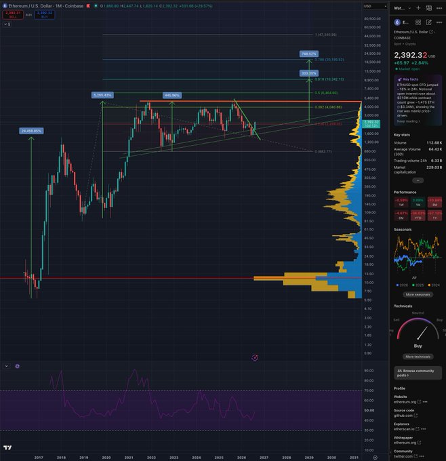446x461 pixels.
Task: Open Browse community posts
Action: tap(418, 373)
